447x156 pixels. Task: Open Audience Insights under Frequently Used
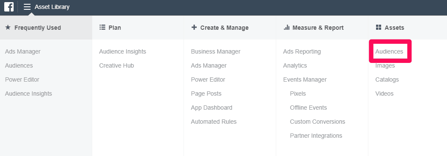point(28,94)
